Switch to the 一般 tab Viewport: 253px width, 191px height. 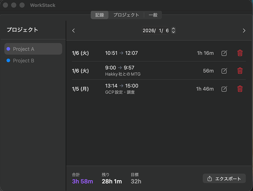point(153,15)
